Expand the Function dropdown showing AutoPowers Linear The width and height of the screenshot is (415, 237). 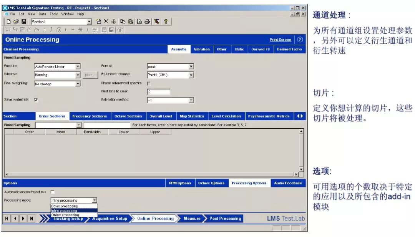[x=78, y=66]
